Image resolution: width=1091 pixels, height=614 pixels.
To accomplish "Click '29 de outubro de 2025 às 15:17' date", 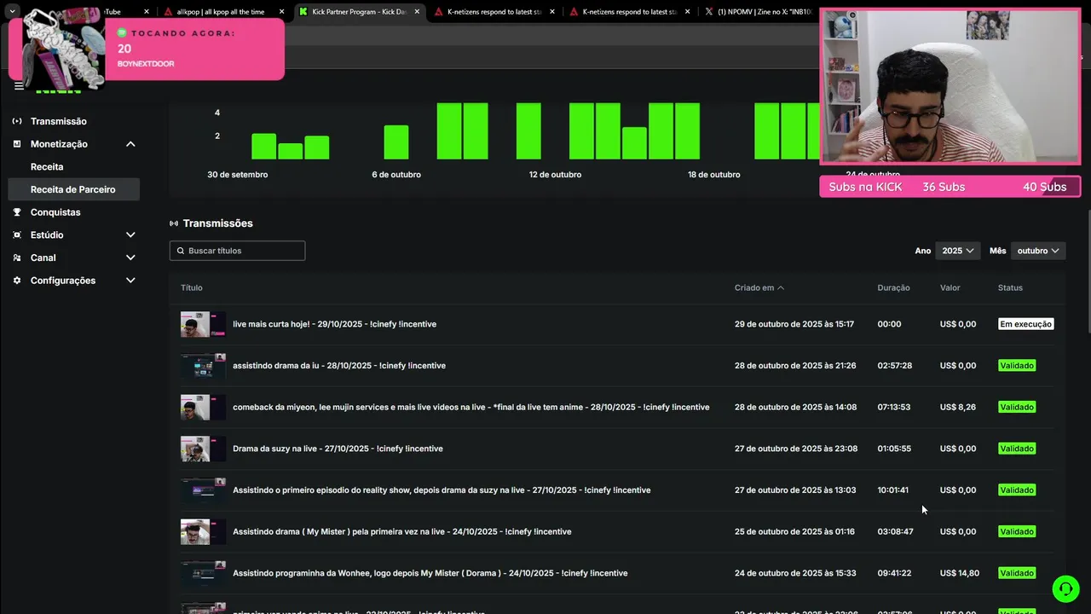I will click(x=794, y=324).
